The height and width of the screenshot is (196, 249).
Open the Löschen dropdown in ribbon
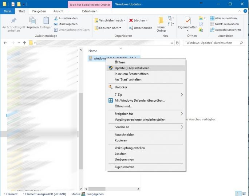[x=138, y=20]
